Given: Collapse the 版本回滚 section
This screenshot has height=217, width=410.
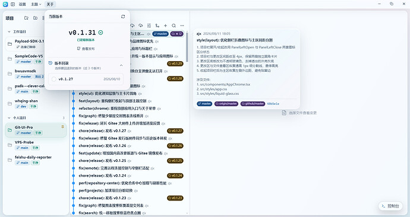Looking at the screenshot, I should [121, 65].
